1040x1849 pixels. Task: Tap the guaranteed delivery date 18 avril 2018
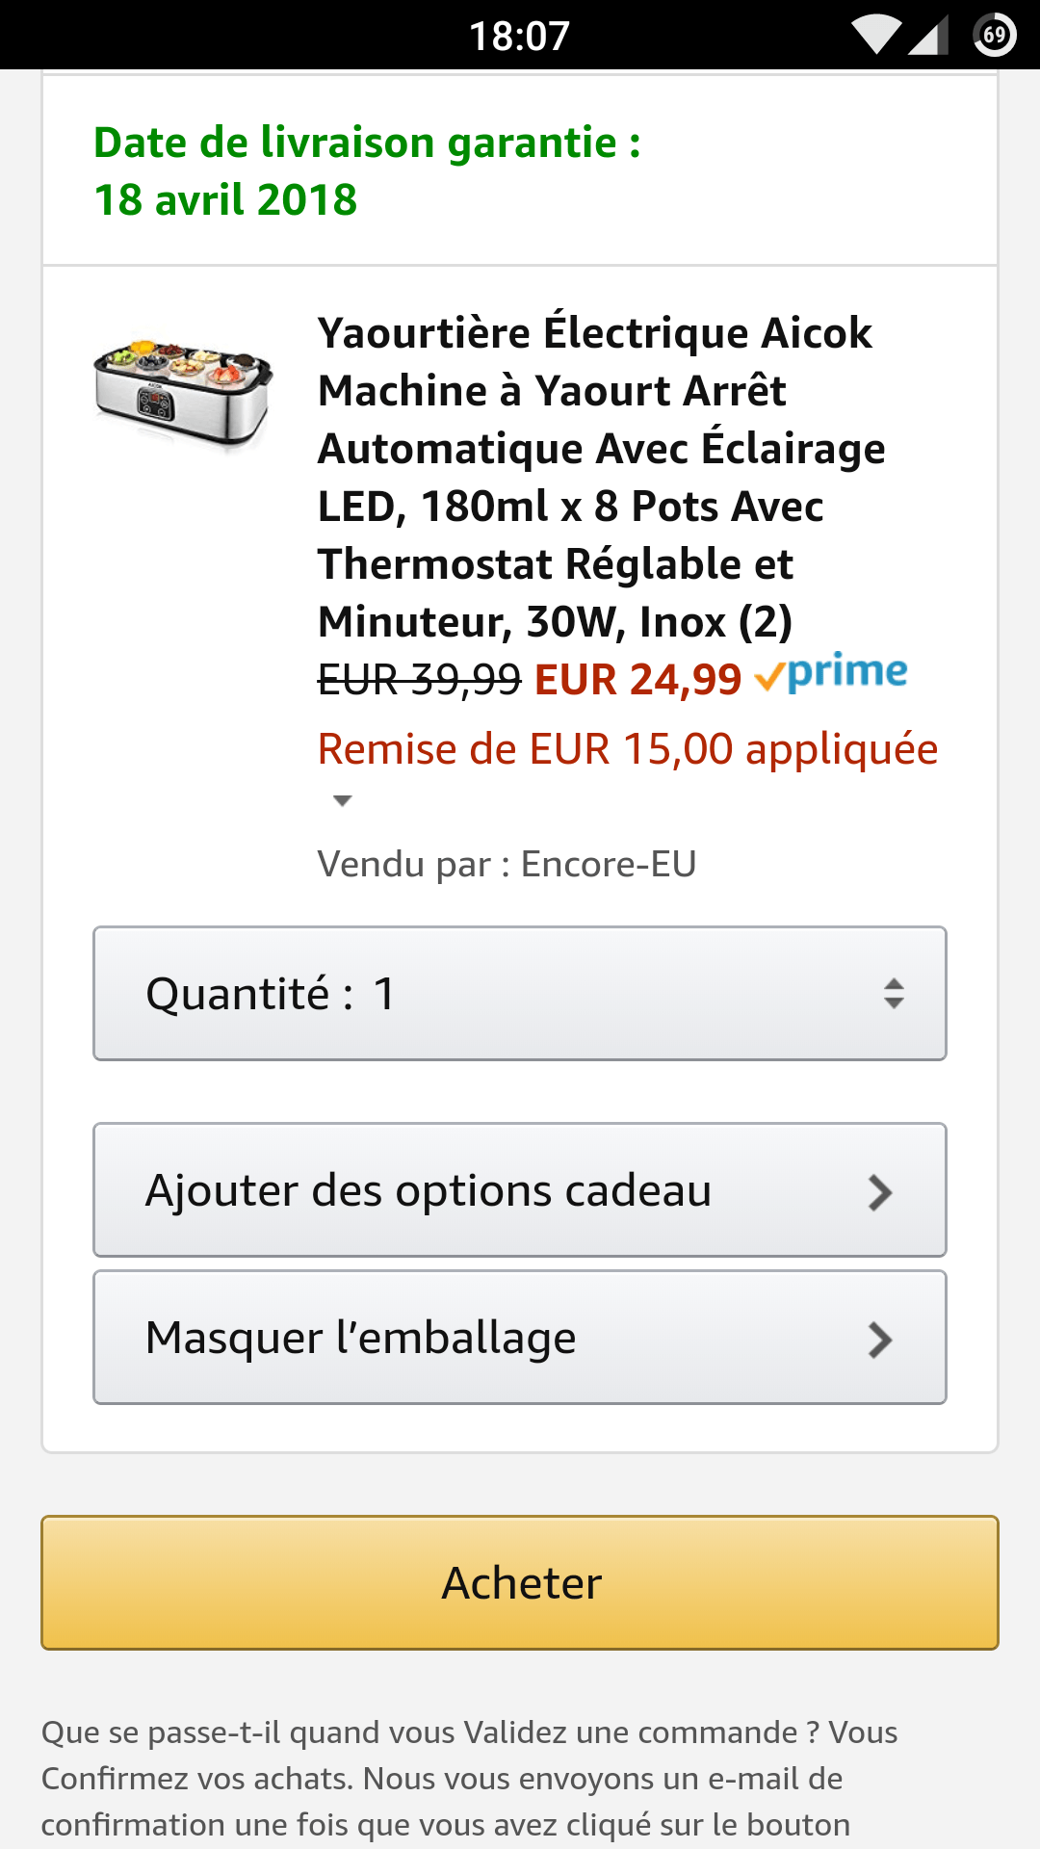tap(225, 200)
